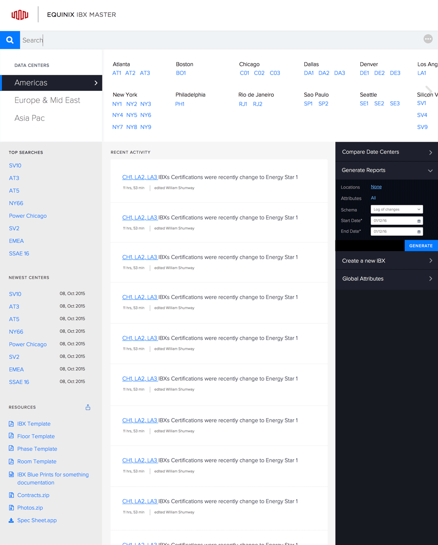The height and width of the screenshot is (545, 438).
Task: Open the Start Date calendar picker icon
Action: 420,220
